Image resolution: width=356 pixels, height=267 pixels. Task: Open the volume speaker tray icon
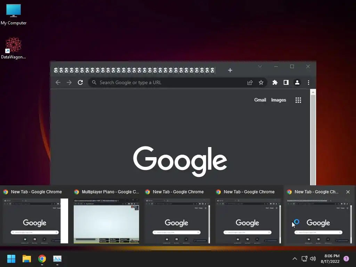313,259
